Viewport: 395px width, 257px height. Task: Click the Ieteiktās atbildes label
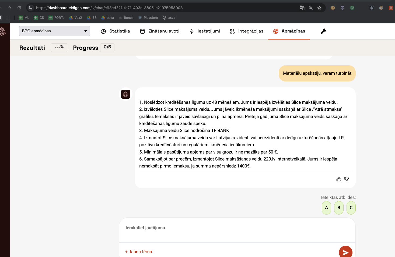[338, 197]
